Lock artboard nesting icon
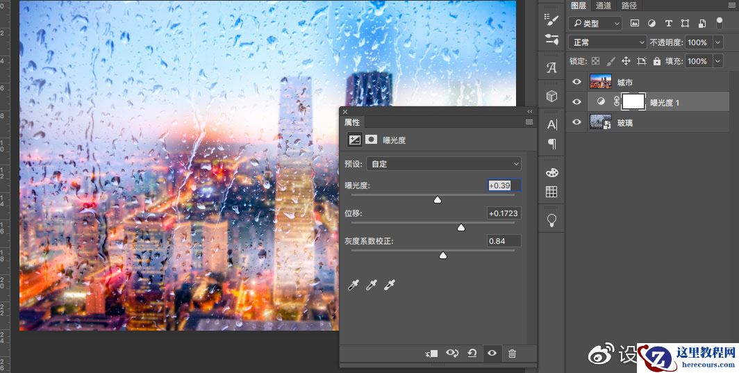Image resolution: width=739 pixels, height=373 pixels. coord(642,61)
